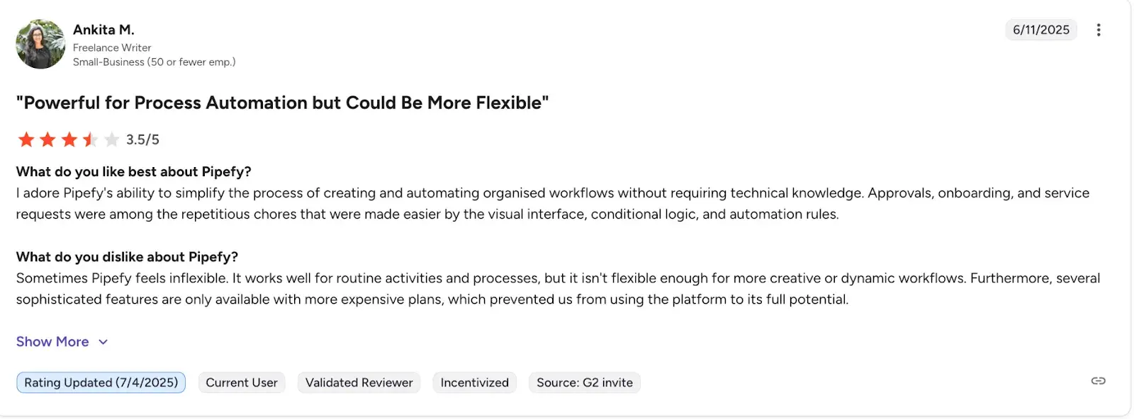Click the reviewer name Ankita M.

coord(103,30)
